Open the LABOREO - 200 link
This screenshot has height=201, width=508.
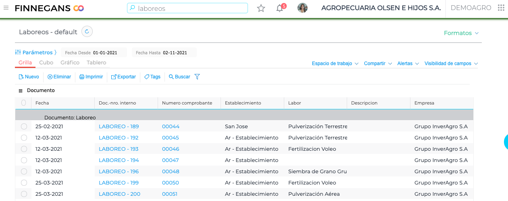119,194
